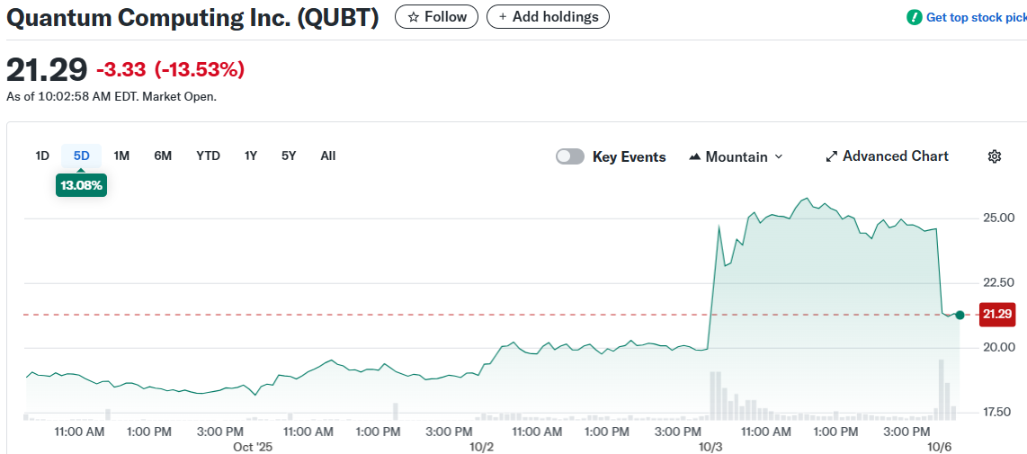The image size is (1027, 454).
Task: Select the 1Y time range
Action: point(251,156)
